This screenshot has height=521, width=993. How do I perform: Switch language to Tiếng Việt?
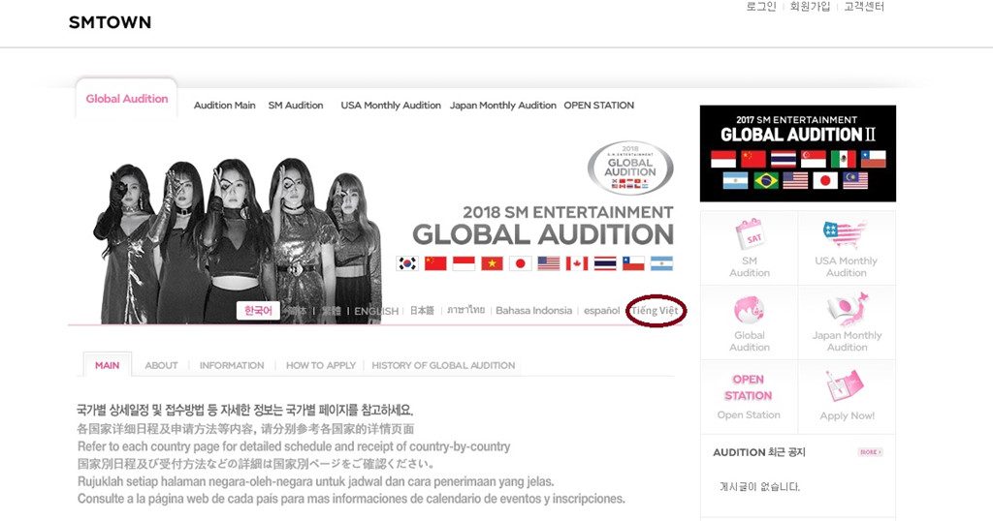655,311
